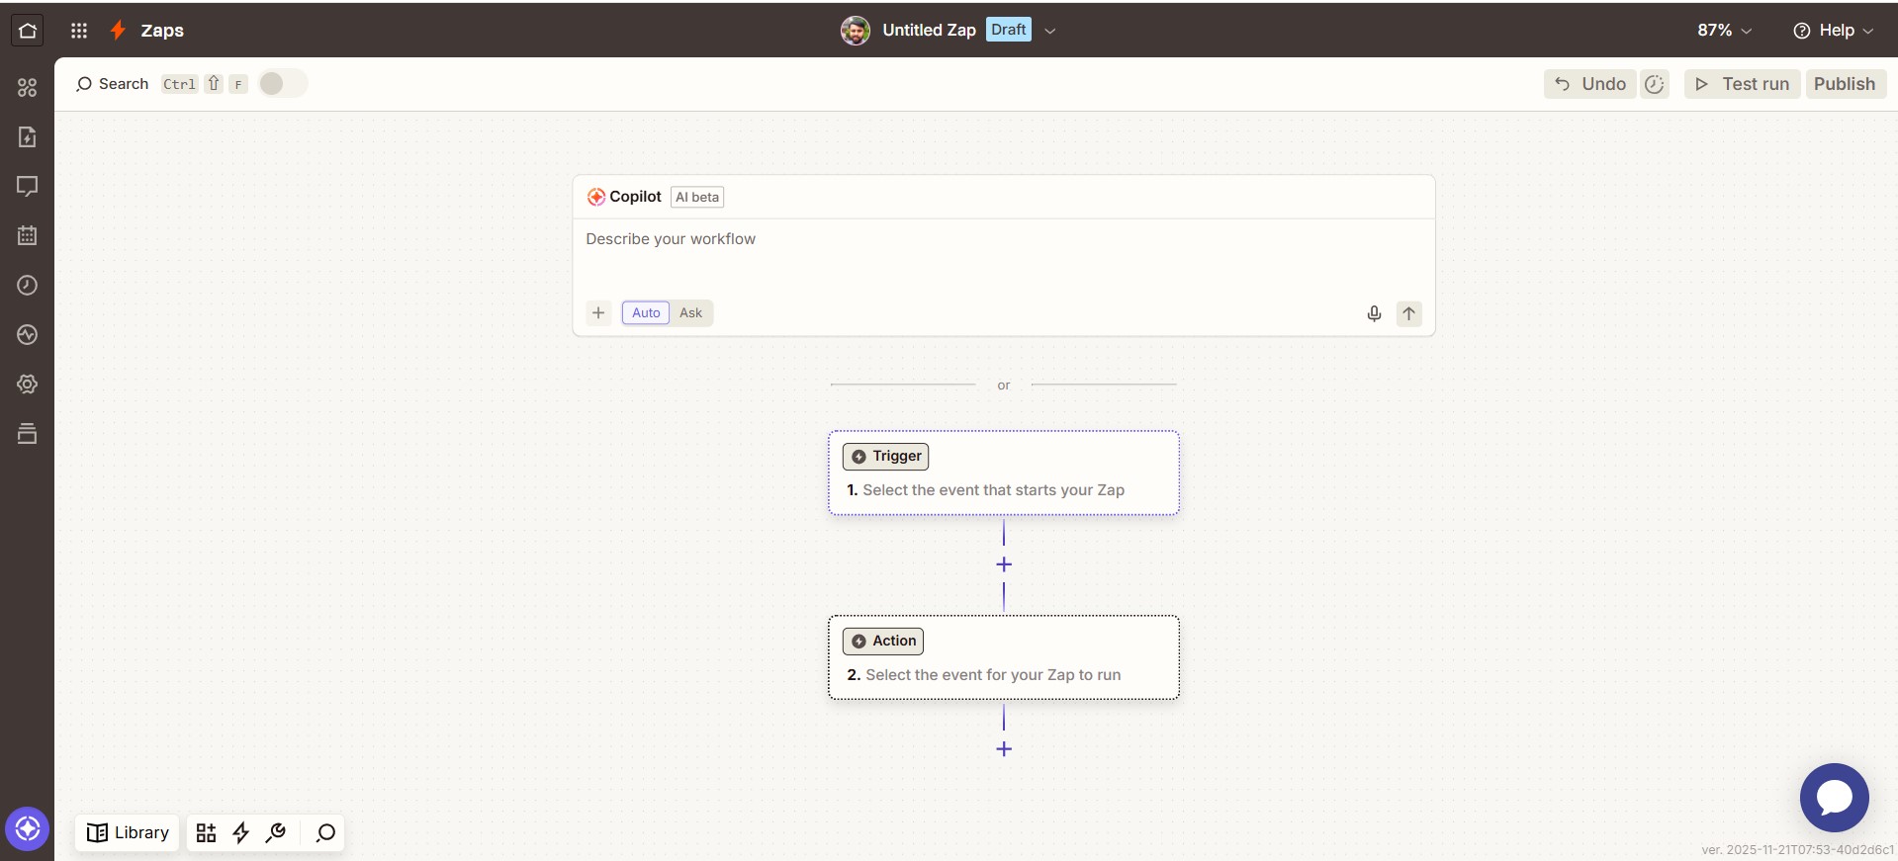Expand the 87% zoom dropdown
This screenshot has width=1898, height=861.
coord(1724,31)
